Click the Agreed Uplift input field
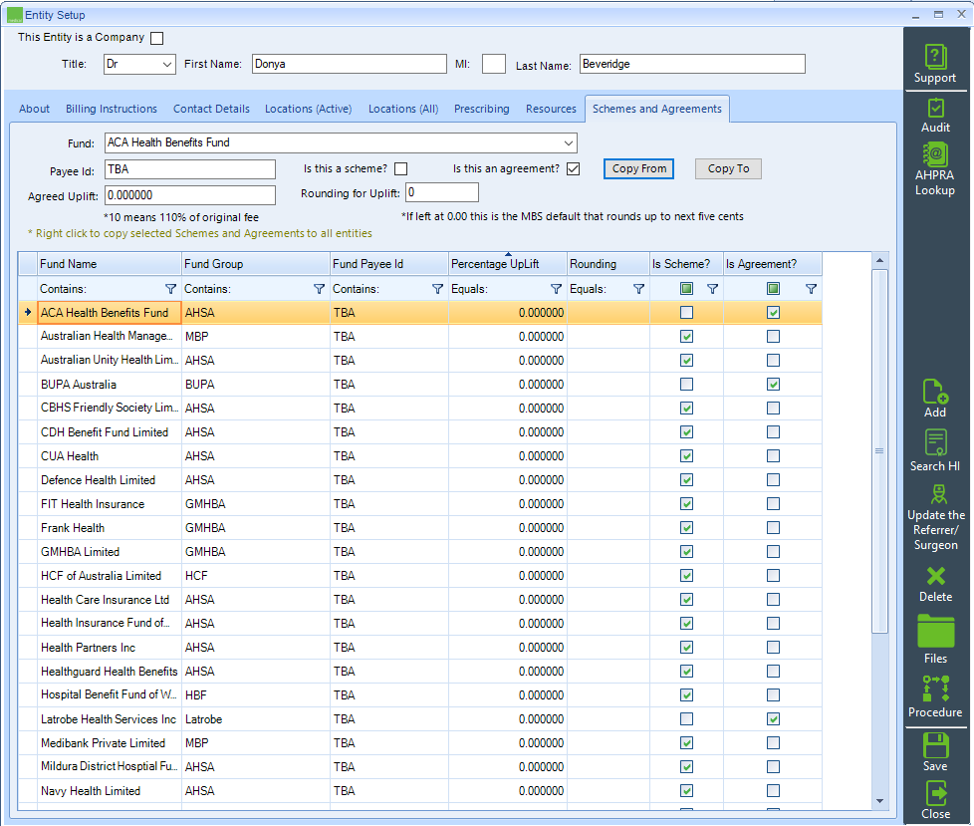The image size is (974, 826). [x=190, y=195]
